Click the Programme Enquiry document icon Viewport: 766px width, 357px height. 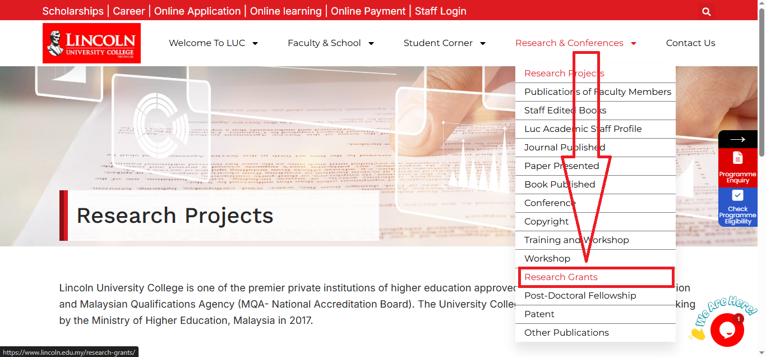[738, 158]
